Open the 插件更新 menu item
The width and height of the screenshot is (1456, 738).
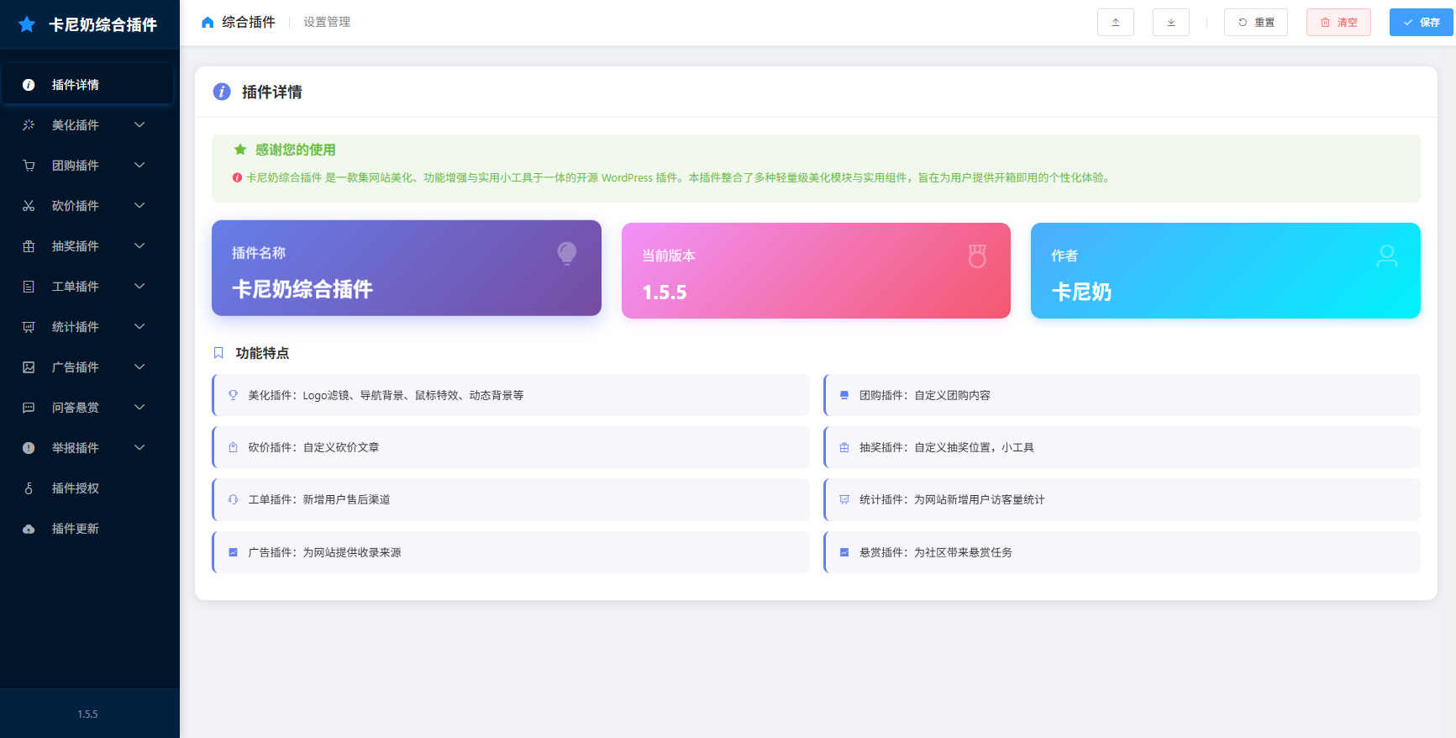click(76, 529)
